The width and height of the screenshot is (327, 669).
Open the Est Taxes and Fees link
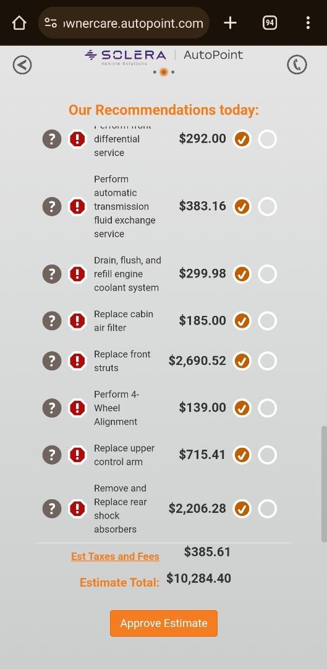click(115, 556)
